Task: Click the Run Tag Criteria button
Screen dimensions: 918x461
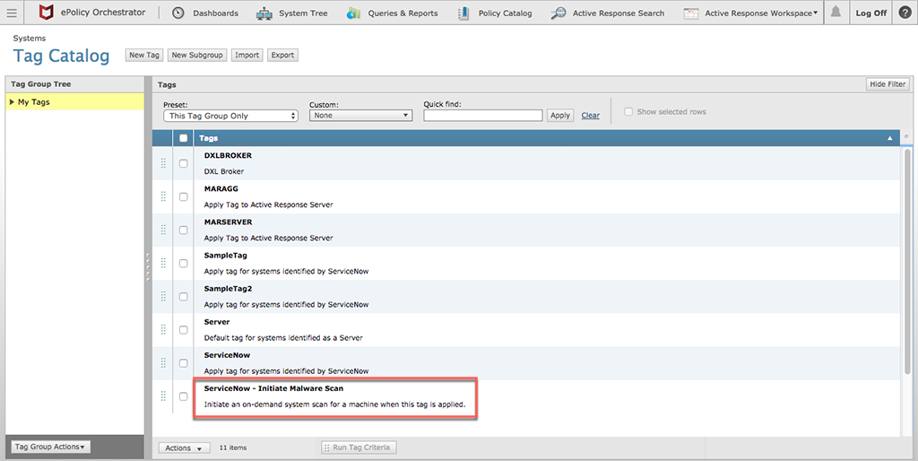Action: pyautogui.click(x=359, y=448)
